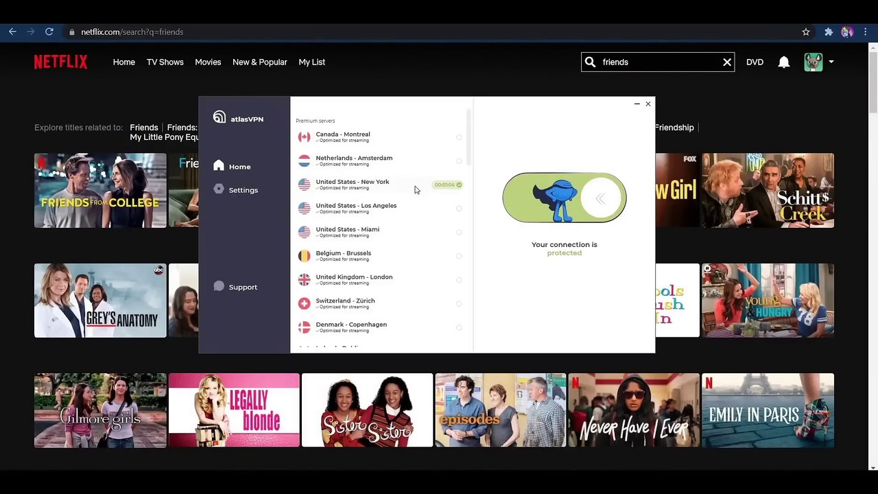
Task: Bookmark this page with the star icon
Action: (x=806, y=32)
